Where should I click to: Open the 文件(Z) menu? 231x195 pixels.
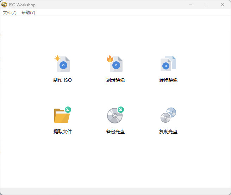10,13
